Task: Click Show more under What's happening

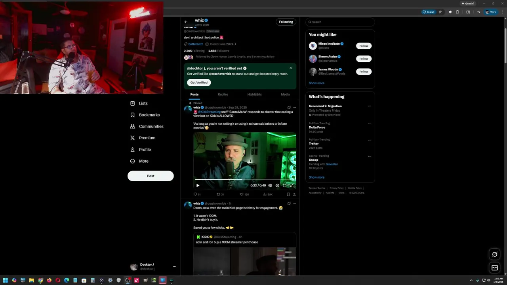Action: pyautogui.click(x=316, y=177)
